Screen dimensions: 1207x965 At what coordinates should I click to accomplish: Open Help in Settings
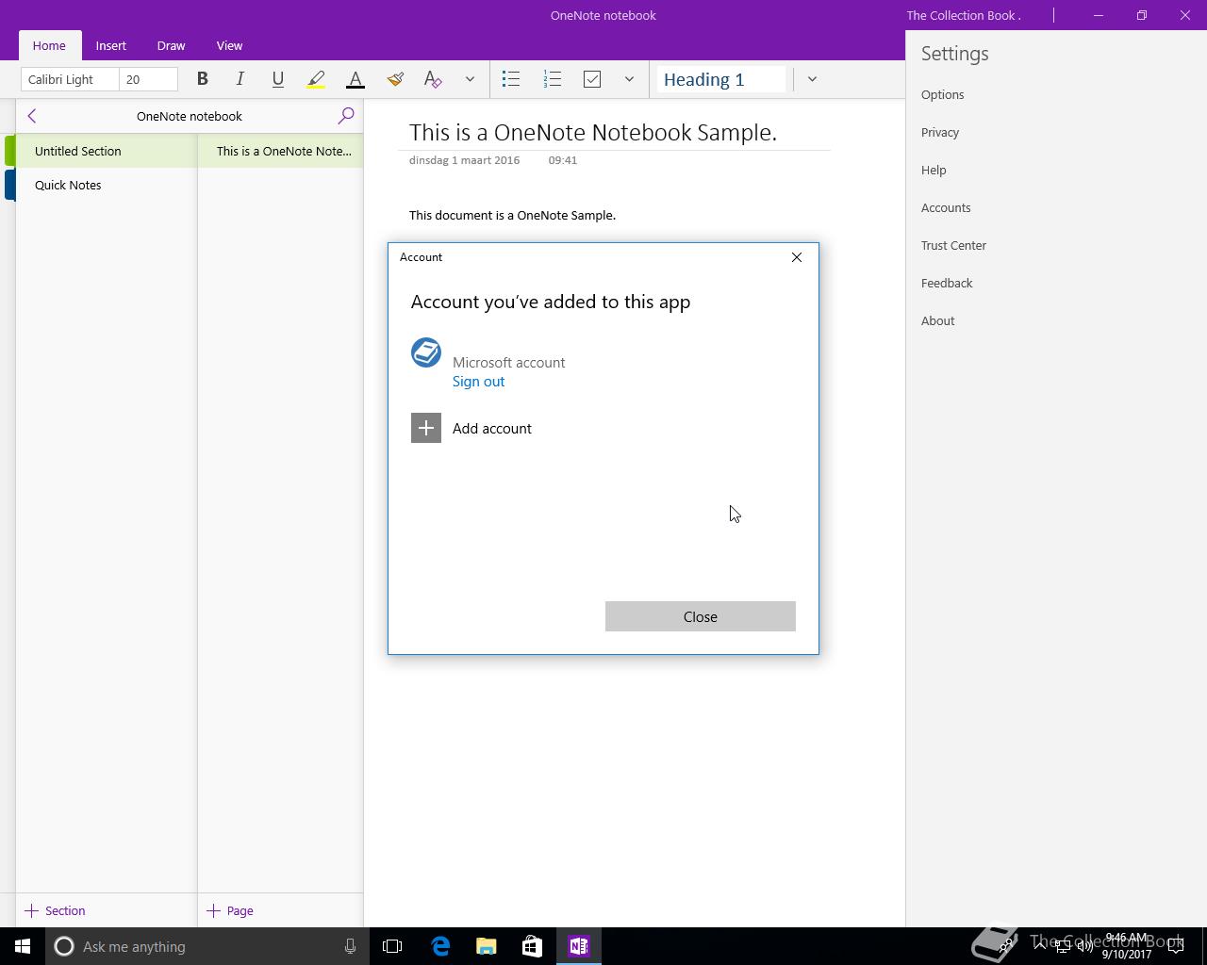click(x=934, y=170)
